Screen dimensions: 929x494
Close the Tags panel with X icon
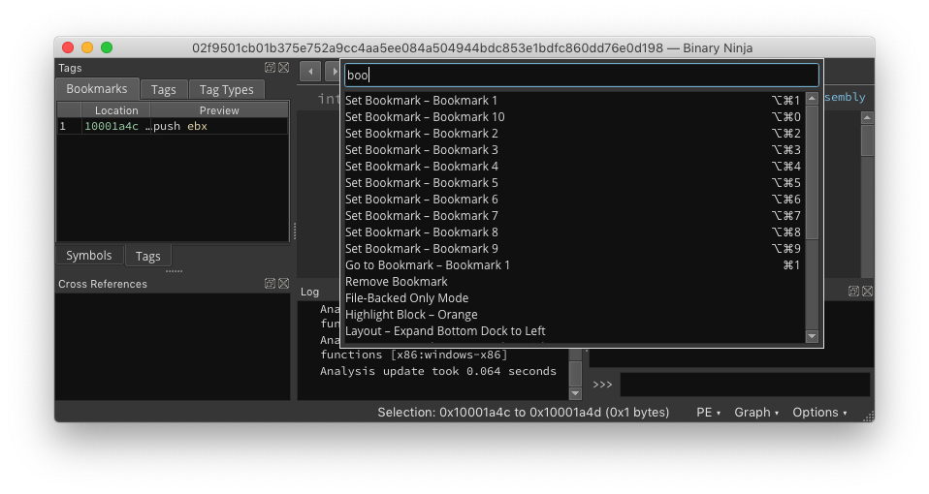(283, 68)
